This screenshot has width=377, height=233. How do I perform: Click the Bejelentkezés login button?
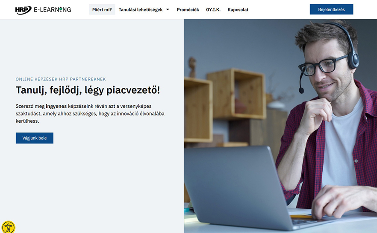[x=331, y=9]
